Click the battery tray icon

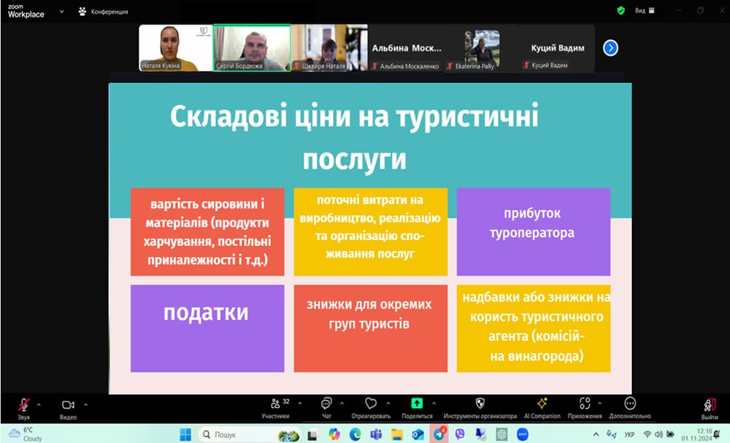coord(670,434)
